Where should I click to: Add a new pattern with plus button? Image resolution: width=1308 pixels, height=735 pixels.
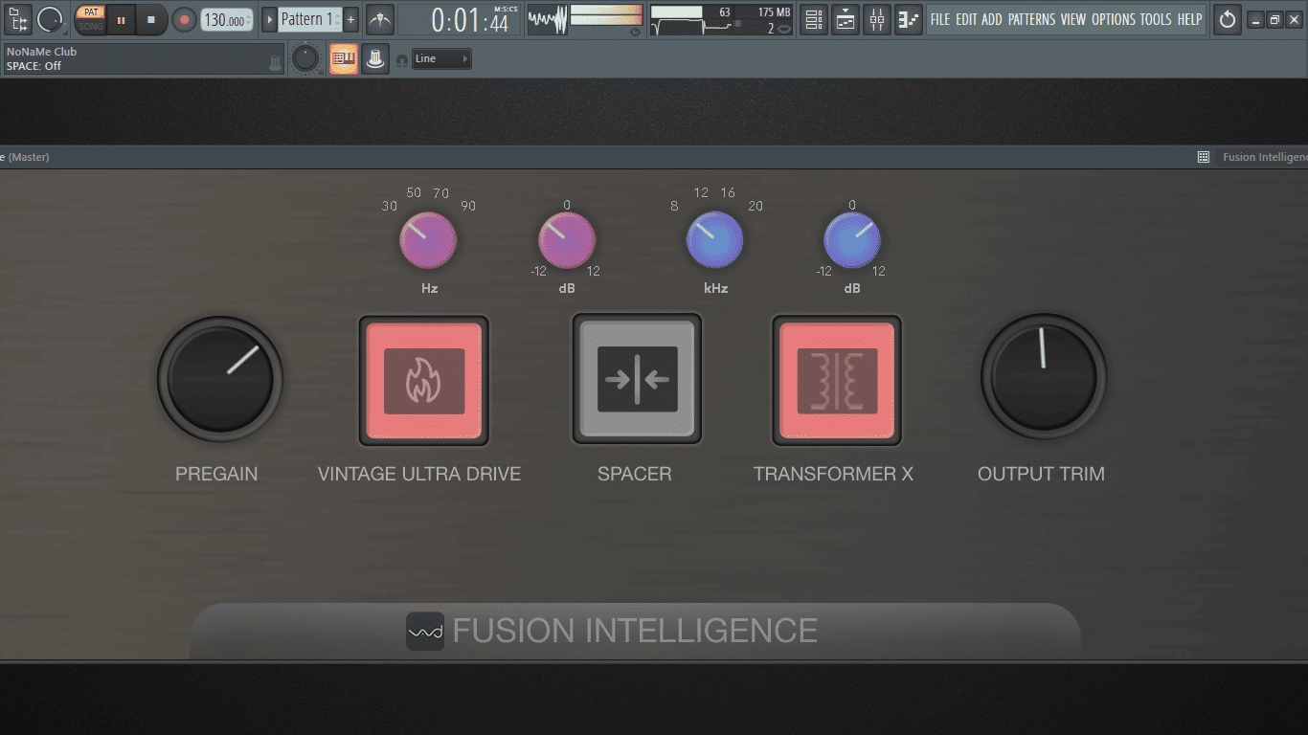(350, 19)
